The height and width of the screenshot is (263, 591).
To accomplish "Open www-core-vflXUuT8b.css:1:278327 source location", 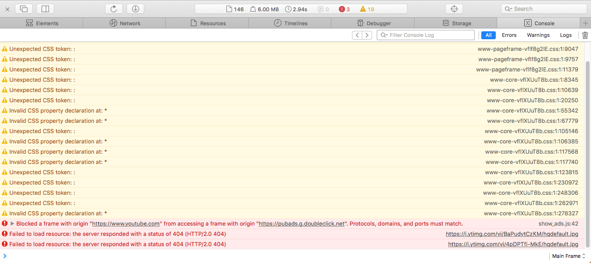I will (531, 213).
